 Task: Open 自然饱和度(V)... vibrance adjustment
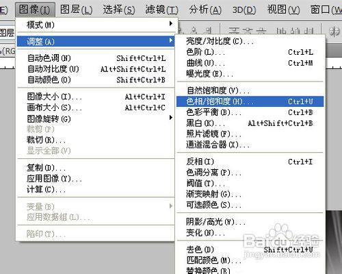pyautogui.click(x=250, y=90)
